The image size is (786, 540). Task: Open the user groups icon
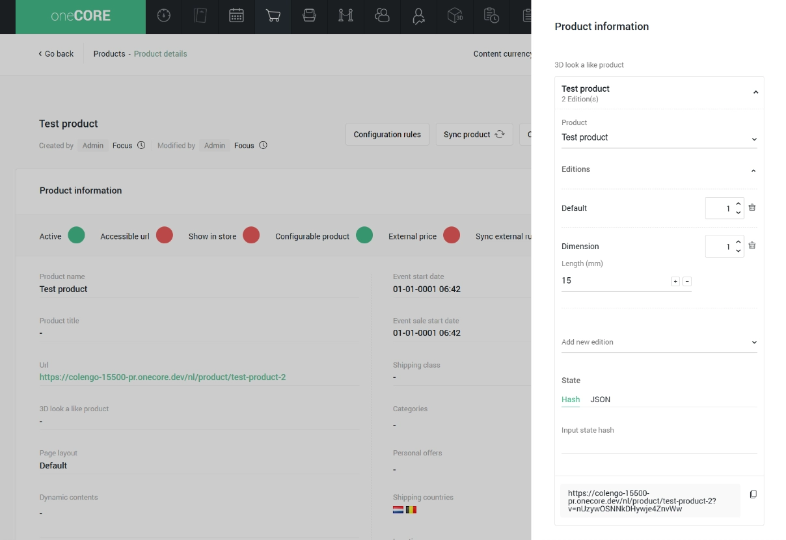[x=383, y=16]
